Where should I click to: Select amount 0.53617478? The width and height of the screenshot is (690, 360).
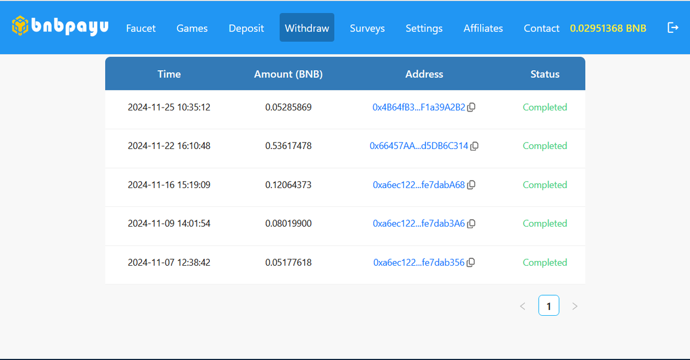(x=289, y=146)
